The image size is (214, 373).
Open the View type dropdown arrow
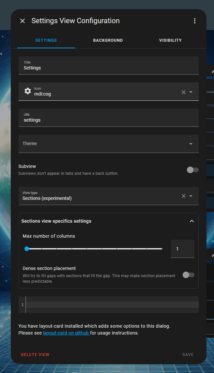pyautogui.click(x=191, y=196)
